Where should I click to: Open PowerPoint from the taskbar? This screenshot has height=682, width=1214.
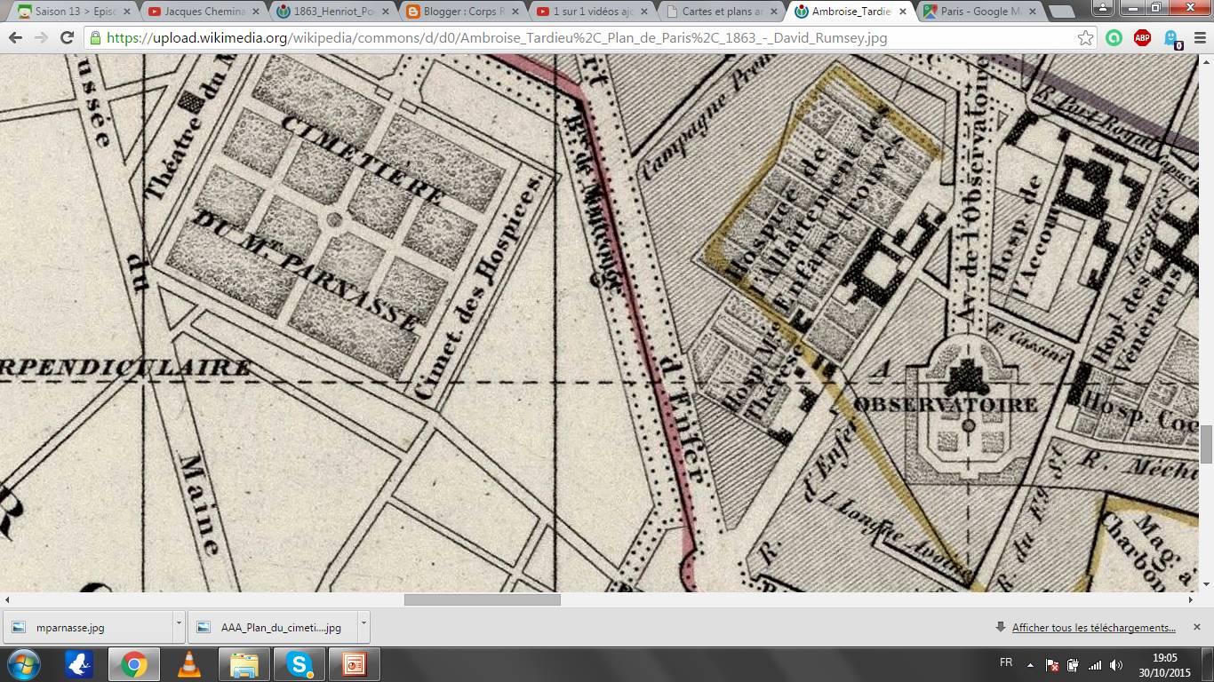coord(355,664)
